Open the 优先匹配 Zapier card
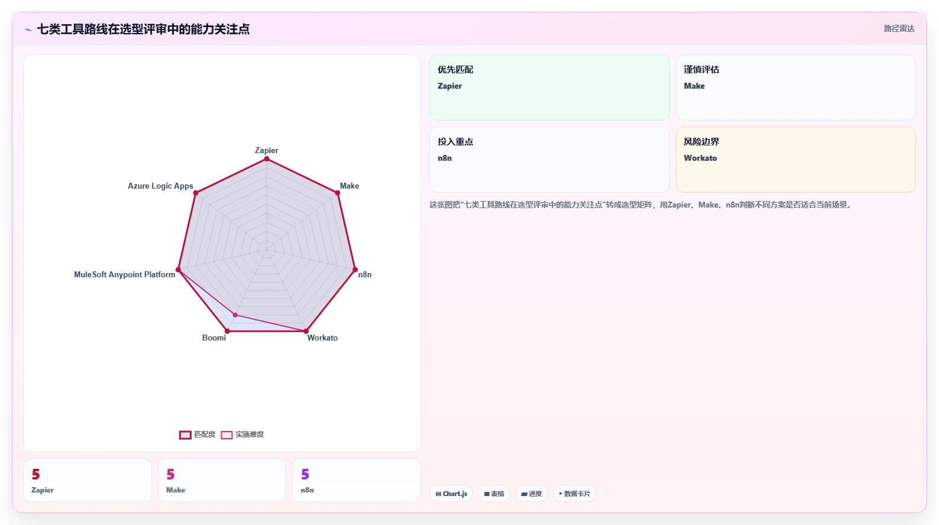The width and height of the screenshot is (939, 525). (549, 87)
